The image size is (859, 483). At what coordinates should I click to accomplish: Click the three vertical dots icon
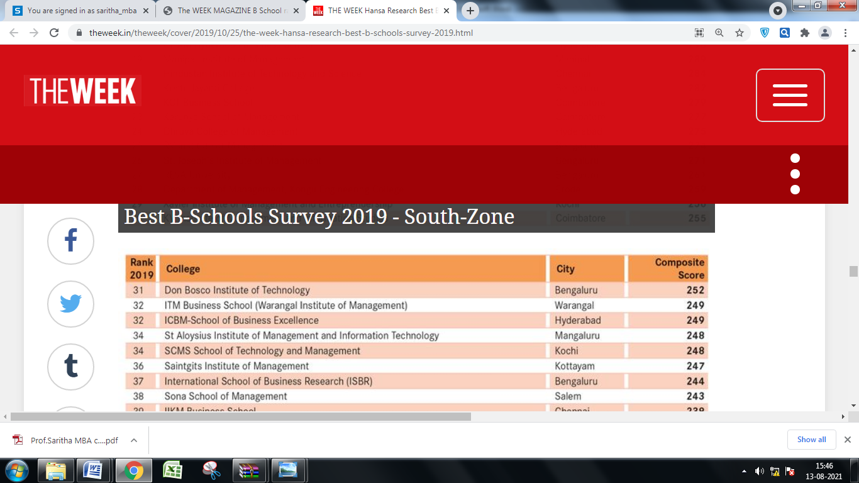[x=795, y=174]
